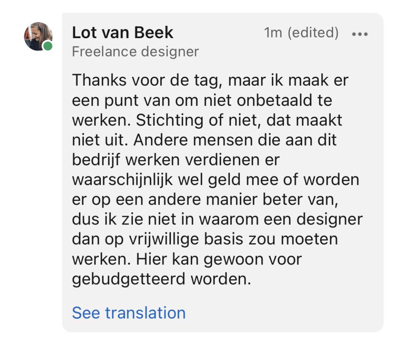Click the word 'gebudgetteerd' in the comment
Screen dimensions: 398x341
pos(129,280)
